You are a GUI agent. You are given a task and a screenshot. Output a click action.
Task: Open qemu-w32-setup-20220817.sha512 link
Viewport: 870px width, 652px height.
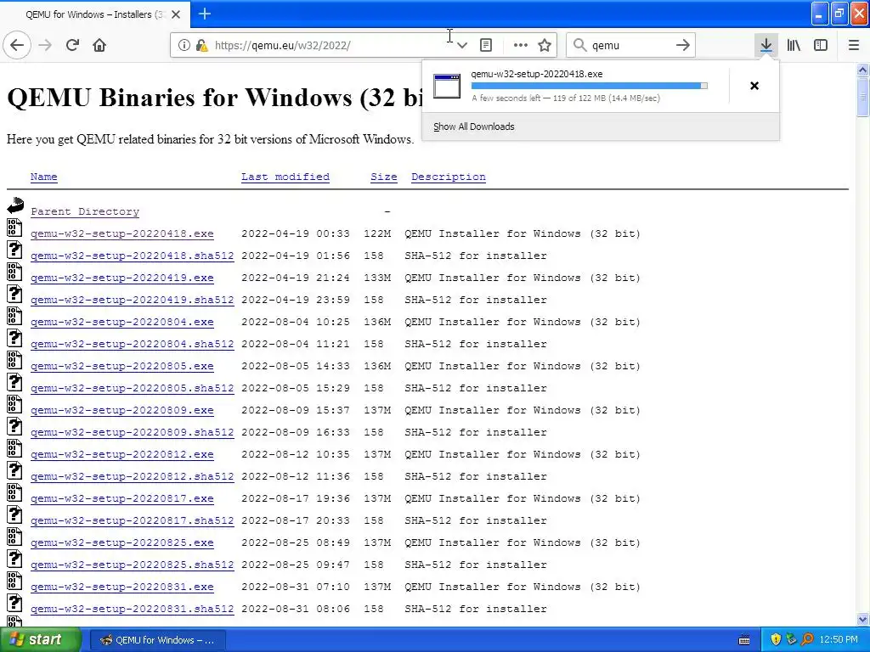[x=132, y=520]
